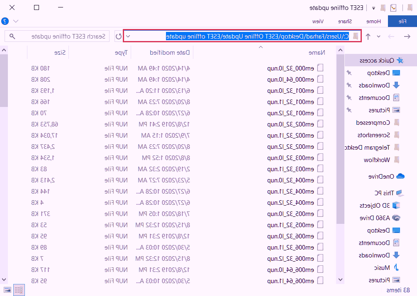Expand the ribbon with the chevron
417x296 pixels.
[x=16, y=21]
